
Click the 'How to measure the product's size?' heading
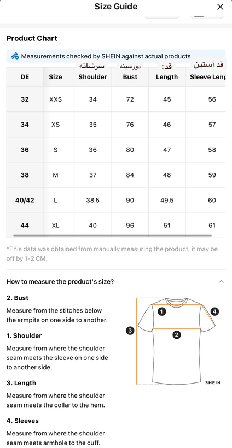click(x=60, y=282)
